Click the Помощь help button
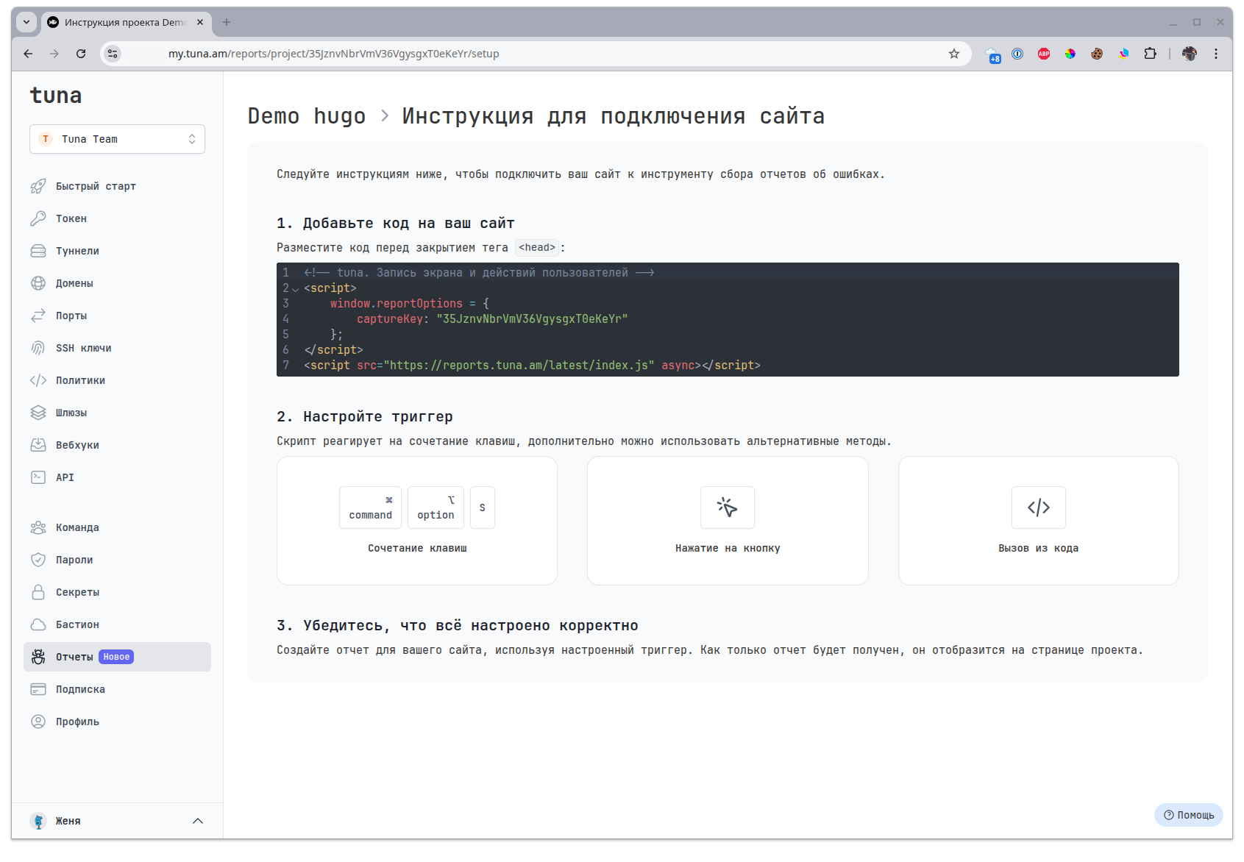This screenshot has width=1244, height=862. pyautogui.click(x=1188, y=815)
